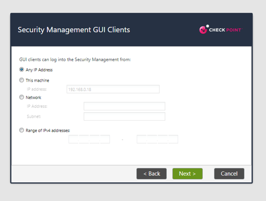Click the Check Point logo

(x=220, y=30)
